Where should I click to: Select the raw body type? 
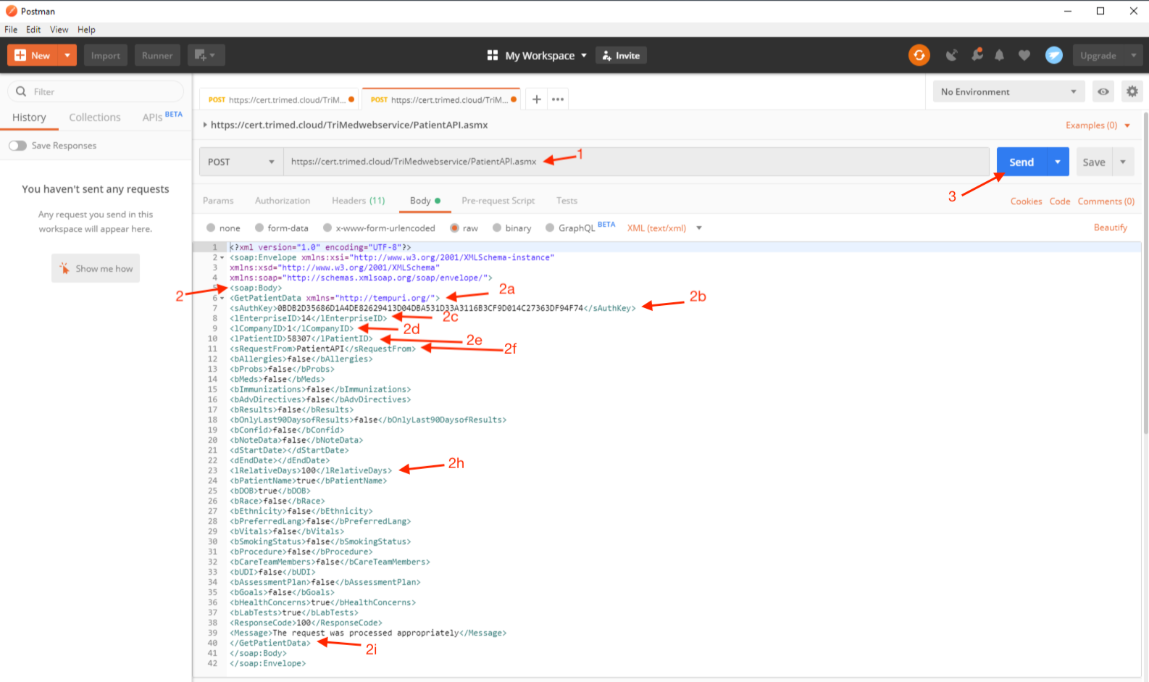click(x=454, y=228)
